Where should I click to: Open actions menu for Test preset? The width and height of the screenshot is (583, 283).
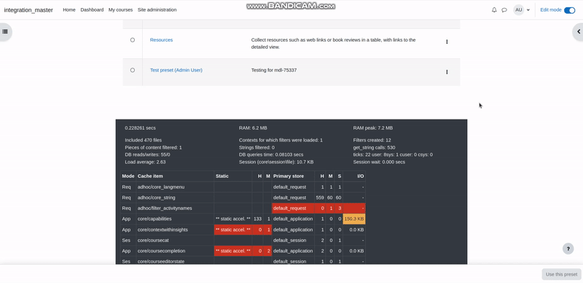447,72
